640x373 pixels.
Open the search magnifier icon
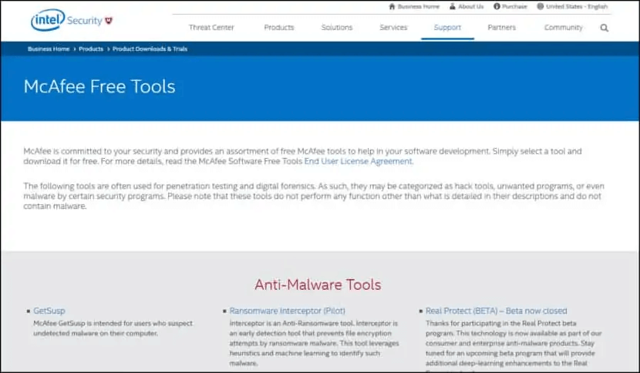(x=605, y=28)
